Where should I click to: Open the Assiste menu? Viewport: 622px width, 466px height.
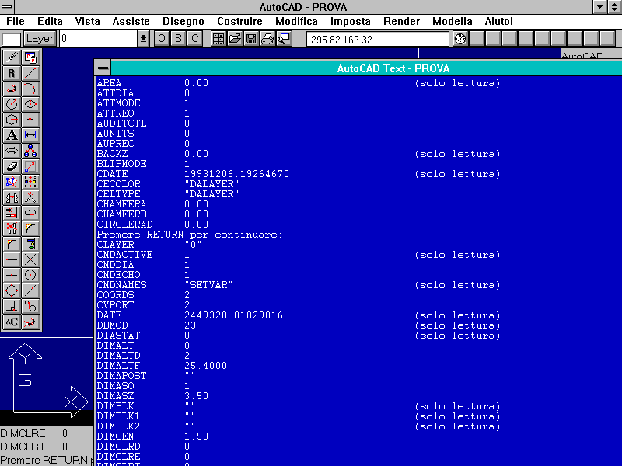pos(131,22)
